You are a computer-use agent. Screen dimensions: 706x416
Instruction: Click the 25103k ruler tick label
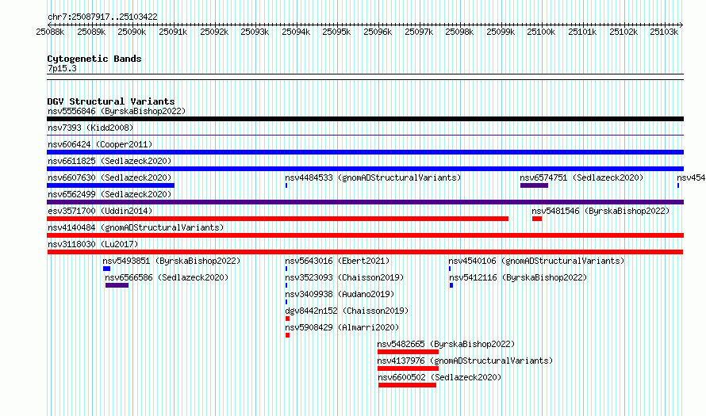pos(664,32)
